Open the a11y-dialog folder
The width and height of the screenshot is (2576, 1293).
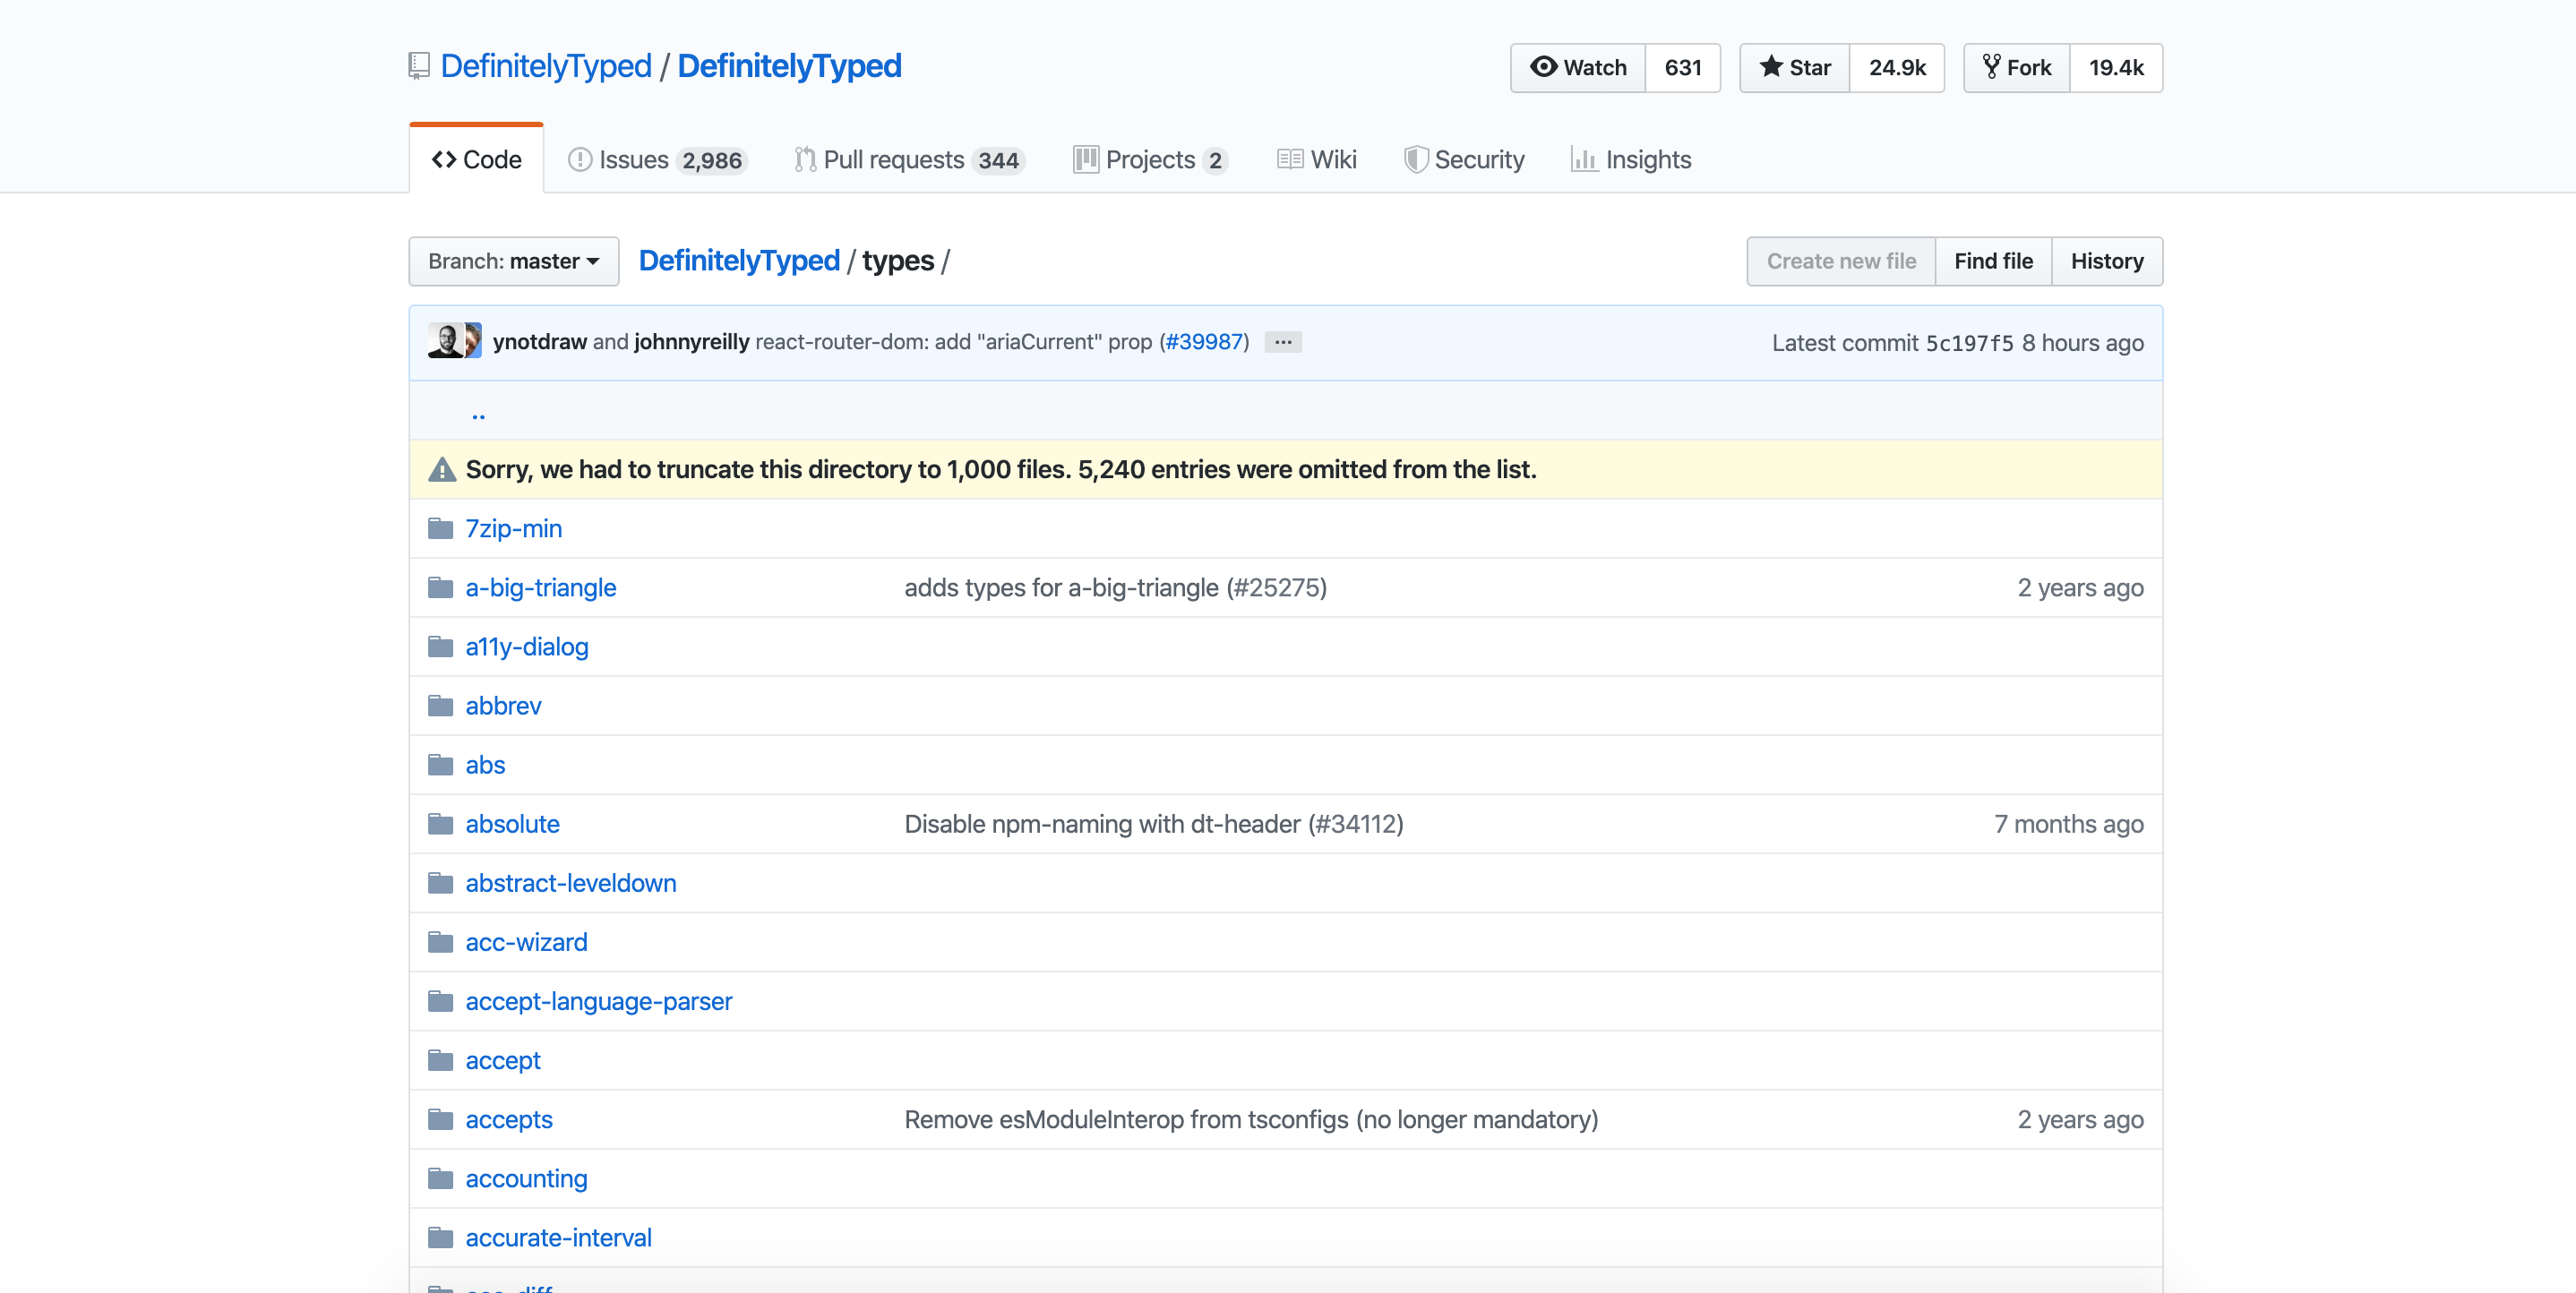point(527,646)
